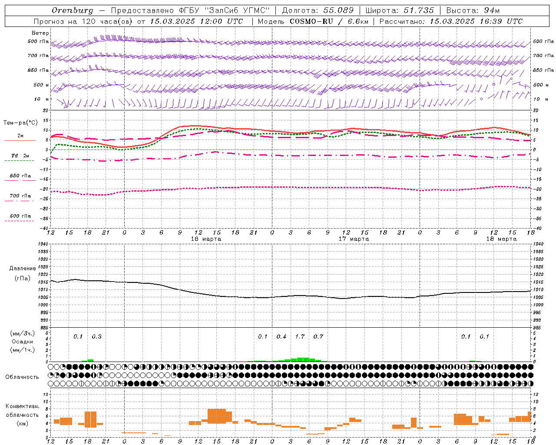The height and width of the screenshot is (445, 556).
Task: Click the 'Ветер' wind panel label
Action: point(40,33)
